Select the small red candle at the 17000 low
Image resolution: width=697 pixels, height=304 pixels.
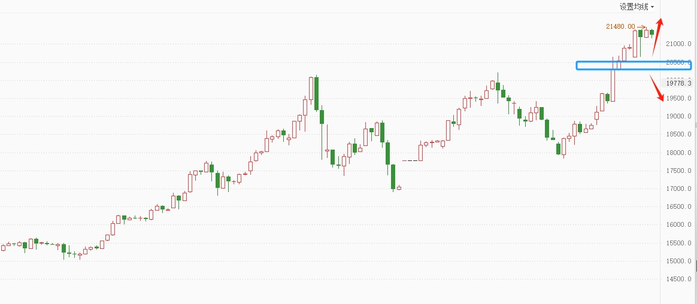coord(399,188)
